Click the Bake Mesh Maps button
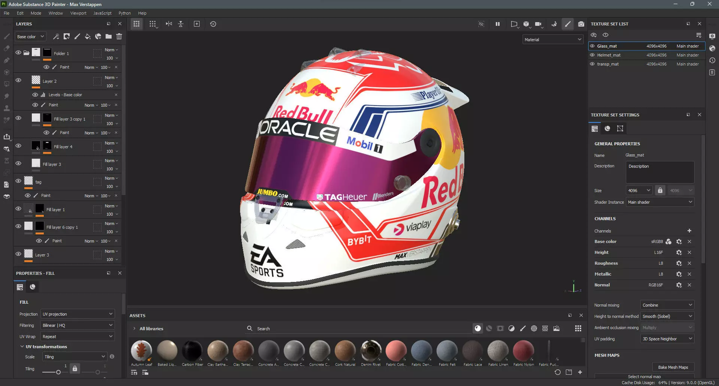 tap(673, 367)
